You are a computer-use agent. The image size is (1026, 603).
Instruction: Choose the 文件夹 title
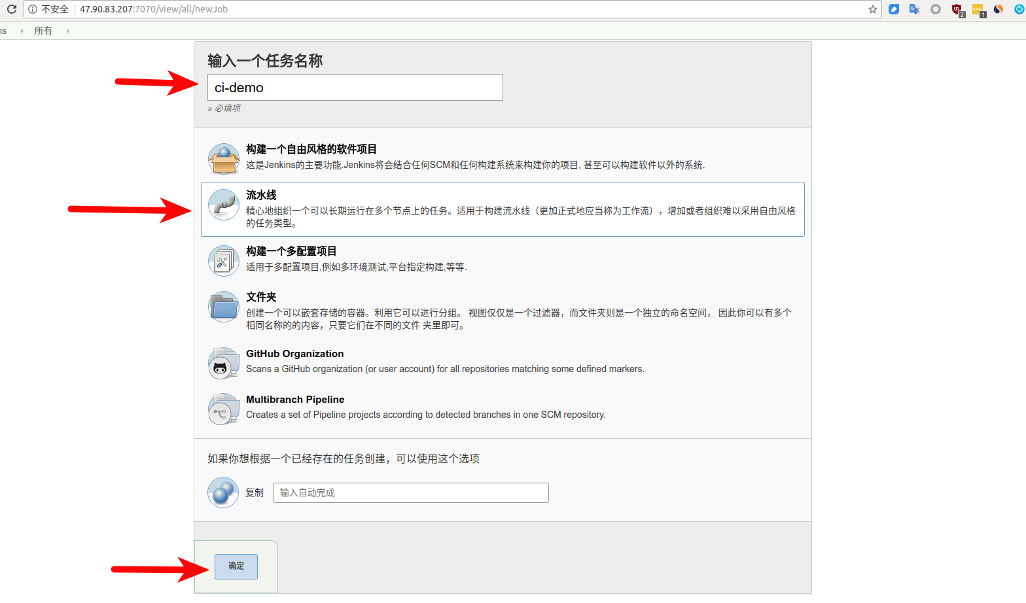(261, 297)
